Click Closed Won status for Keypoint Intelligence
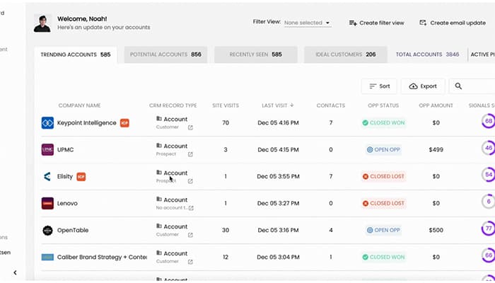 pyautogui.click(x=383, y=123)
